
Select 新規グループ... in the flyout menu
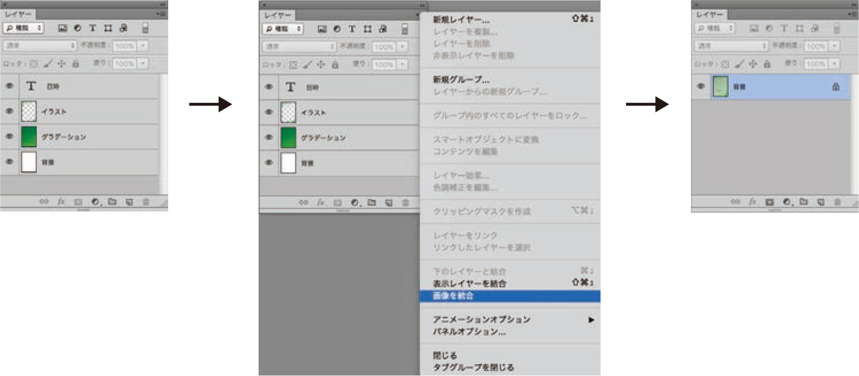tap(461, 80)
